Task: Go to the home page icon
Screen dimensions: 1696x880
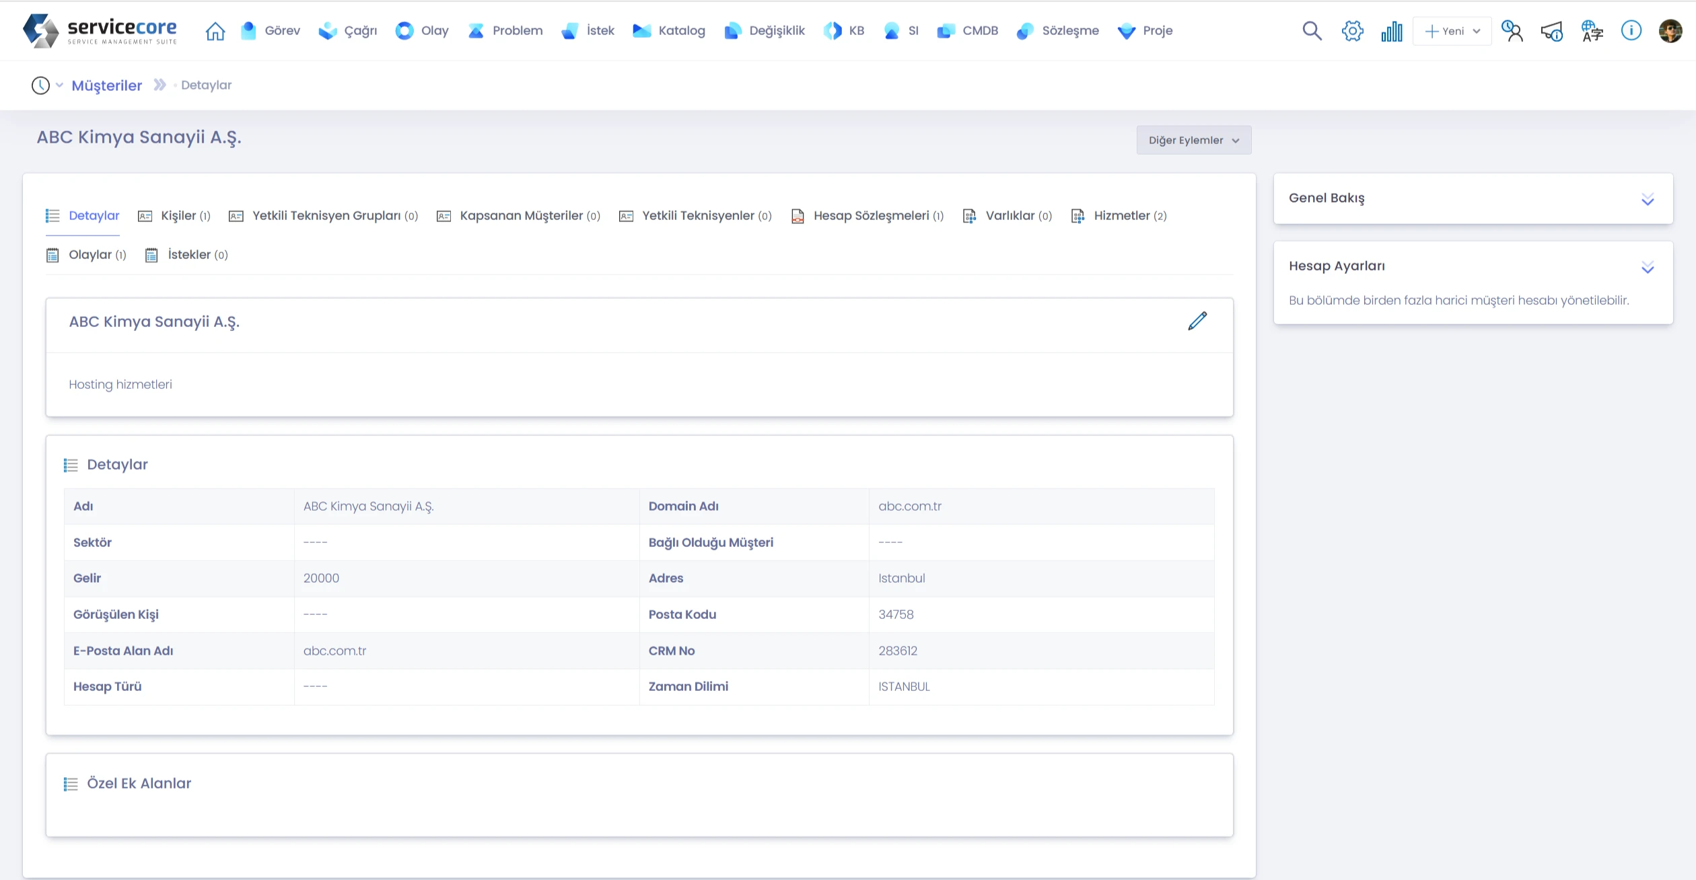Action: point(215,31)
